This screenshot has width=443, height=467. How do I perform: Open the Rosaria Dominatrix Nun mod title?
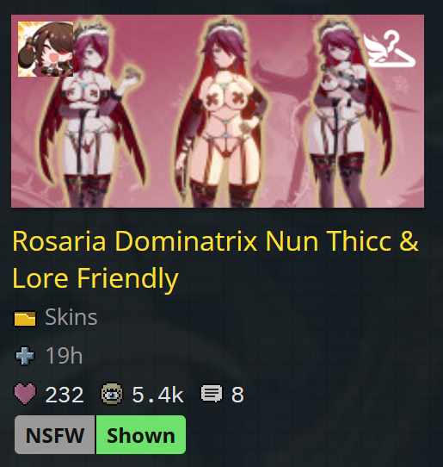pyautogui.click(x=215, y=259)
